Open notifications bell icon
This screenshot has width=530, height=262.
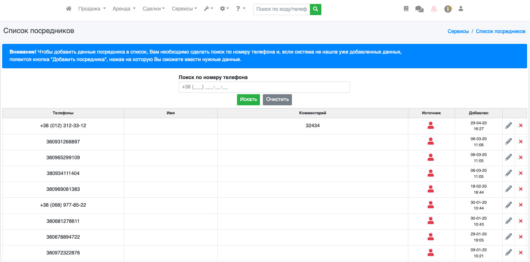pyautogui.click(x=434, y=9)
